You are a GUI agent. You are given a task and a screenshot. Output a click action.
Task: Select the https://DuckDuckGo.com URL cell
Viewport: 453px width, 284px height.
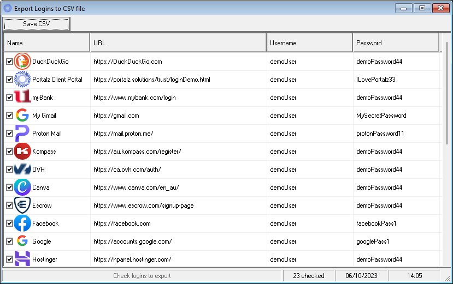[178, 62]
